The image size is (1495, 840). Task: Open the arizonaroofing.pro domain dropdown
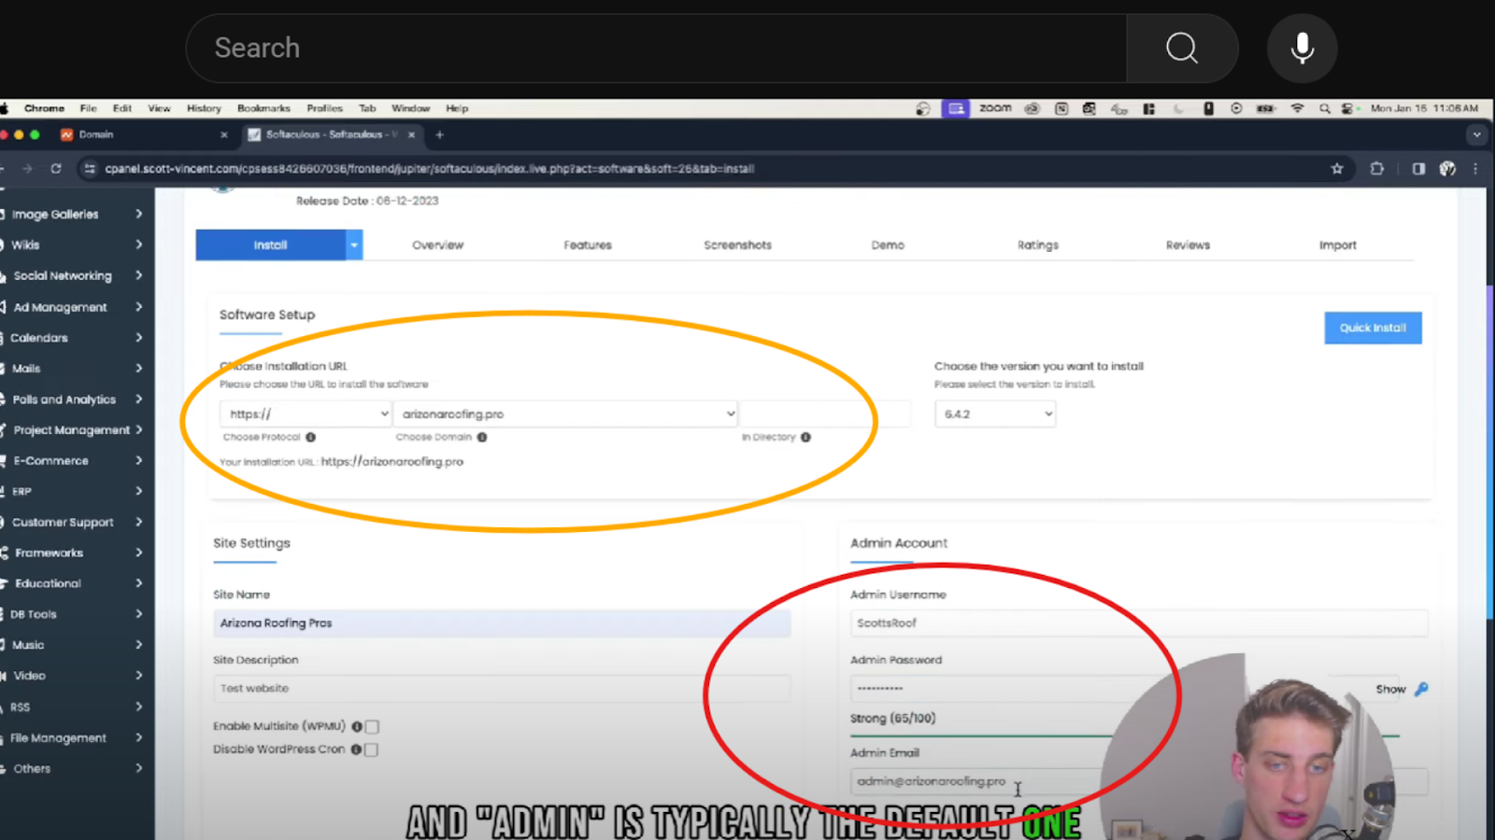click(x=566, y=413)
